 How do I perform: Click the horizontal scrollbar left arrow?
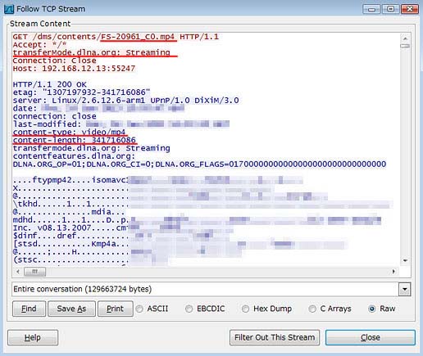(x=18, y=272)
